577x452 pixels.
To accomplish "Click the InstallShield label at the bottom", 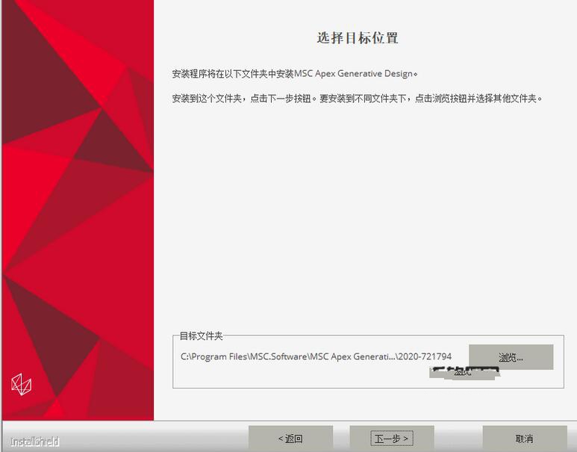I will pos(35,442).
